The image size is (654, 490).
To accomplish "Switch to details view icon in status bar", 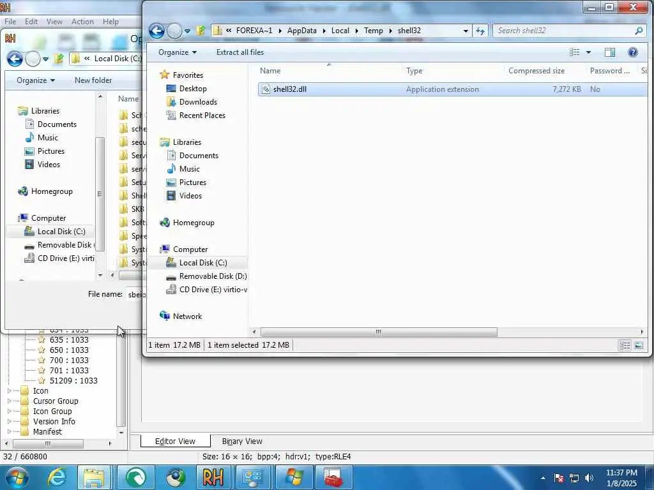I will pos(625,345).
